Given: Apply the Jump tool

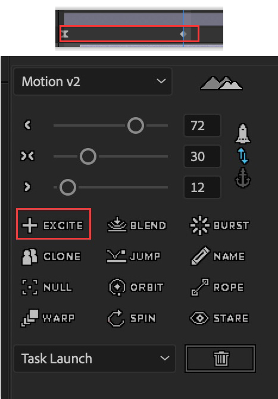Looking at the screenshot, I should 133,256.
